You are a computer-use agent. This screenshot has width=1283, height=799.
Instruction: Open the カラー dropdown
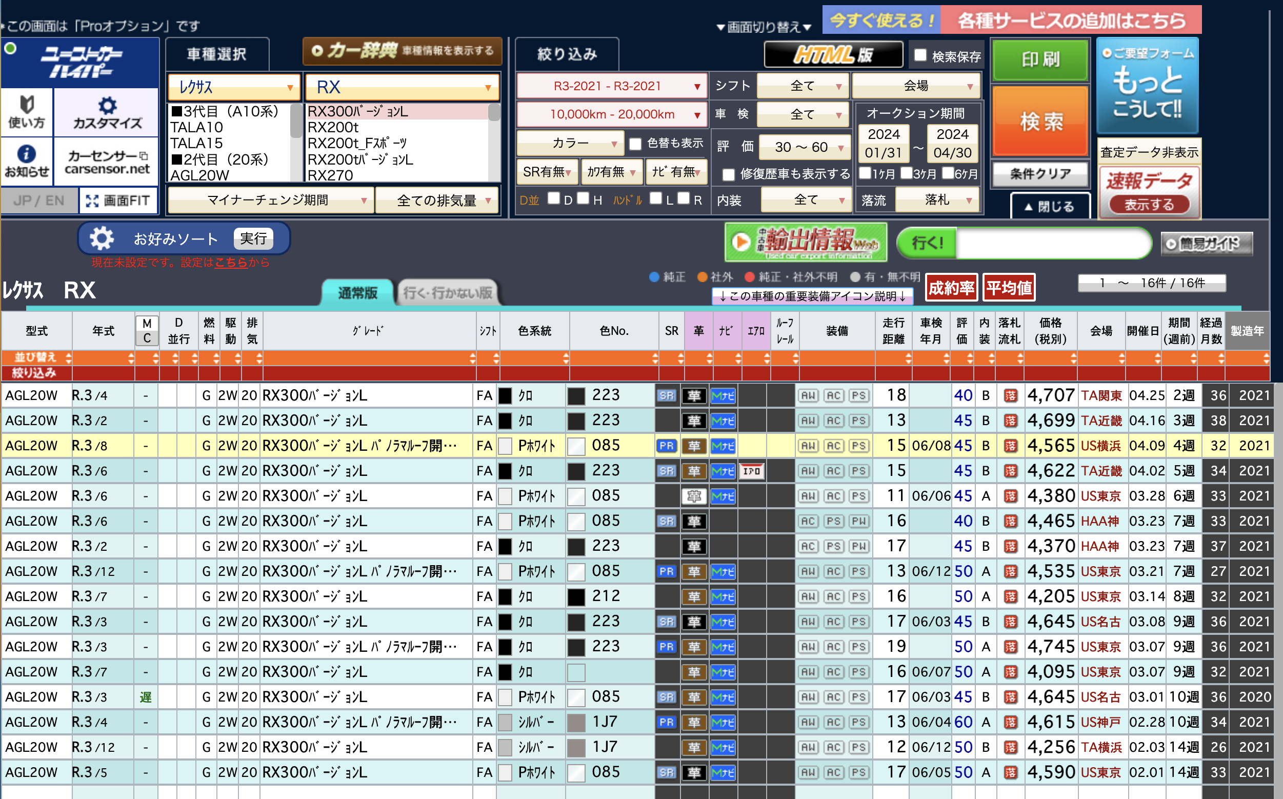click(x=570, y=143)
